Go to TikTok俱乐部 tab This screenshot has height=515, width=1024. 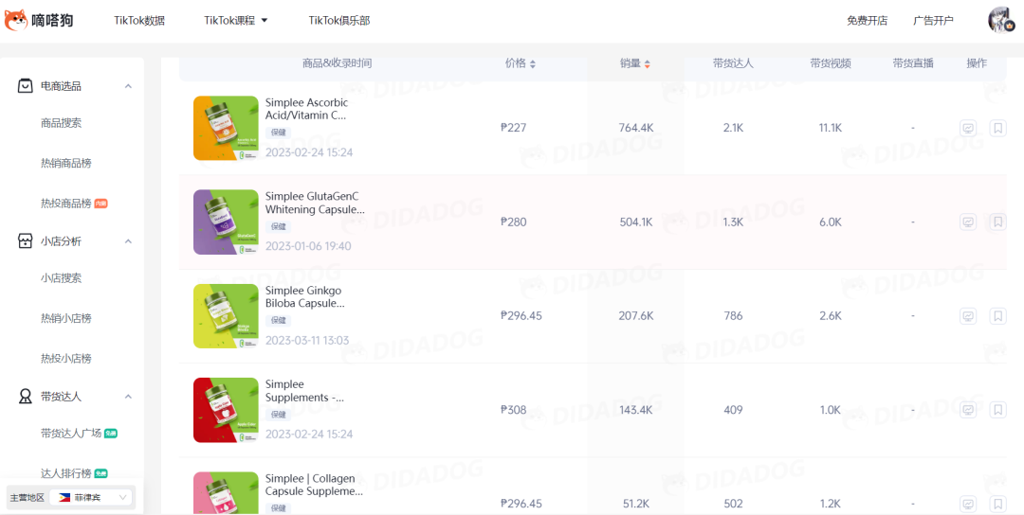[339, 20]
